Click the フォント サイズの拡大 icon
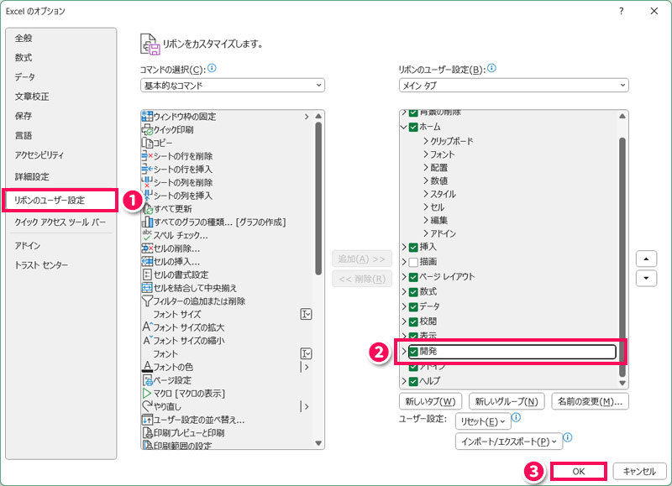 pos(147,327)
